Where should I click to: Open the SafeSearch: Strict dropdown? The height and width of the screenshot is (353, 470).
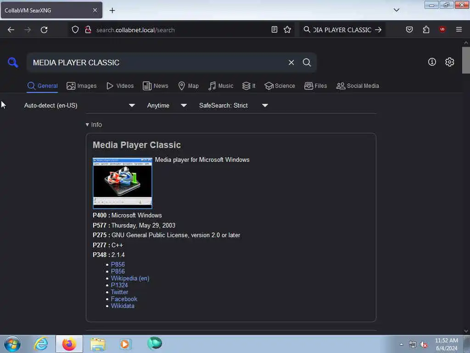pyautogui.click(x=234, y=105)
